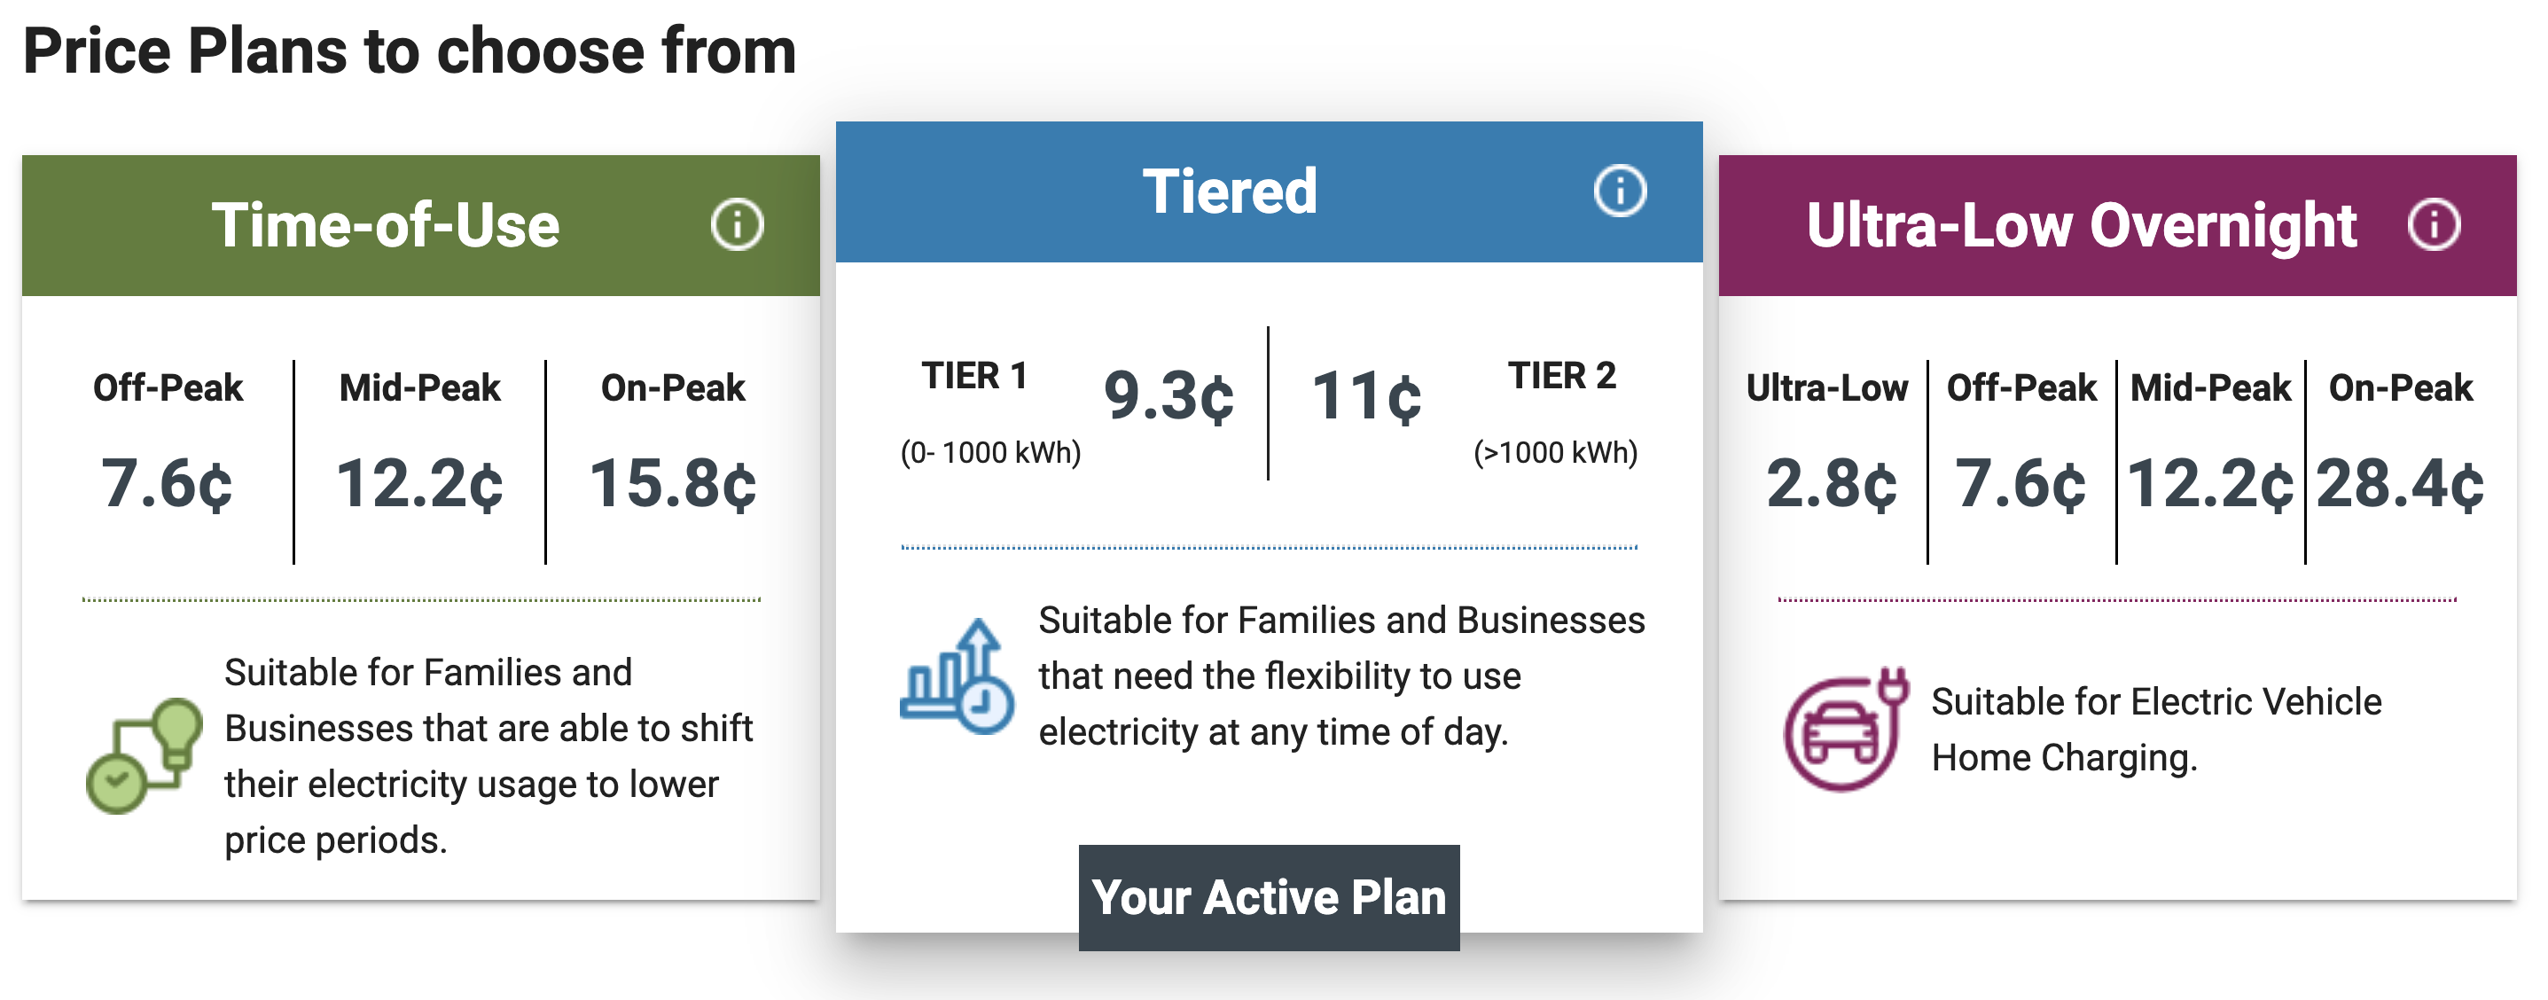Screen dimensions: 2548x1000
Task: Open the Time-of-Use info icon
Action: point(737,224)
